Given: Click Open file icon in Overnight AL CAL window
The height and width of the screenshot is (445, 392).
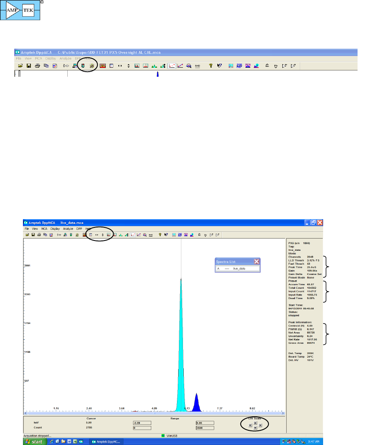Looking at the screenshot, I should [x=20, y=66].
